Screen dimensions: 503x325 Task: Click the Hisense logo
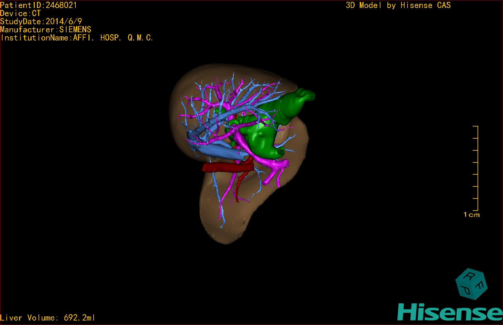pos(450,312)
